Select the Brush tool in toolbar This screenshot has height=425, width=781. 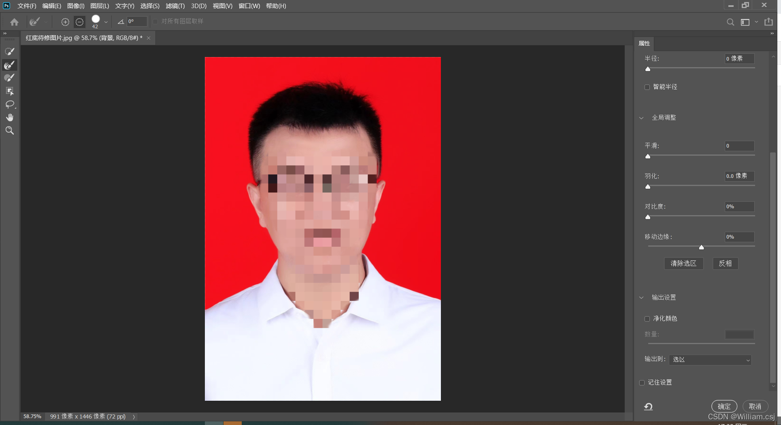[x=9, y=78]
